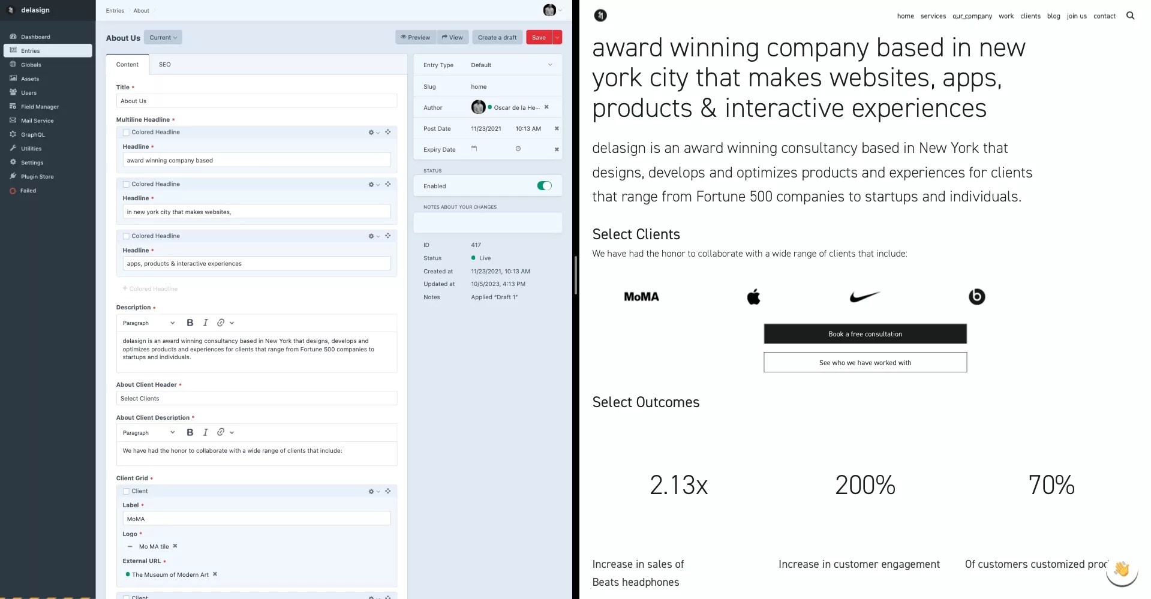This screenshot has height=599, width=1151.
Task: Click the Notes about your changes field
Action: (488, 223)
